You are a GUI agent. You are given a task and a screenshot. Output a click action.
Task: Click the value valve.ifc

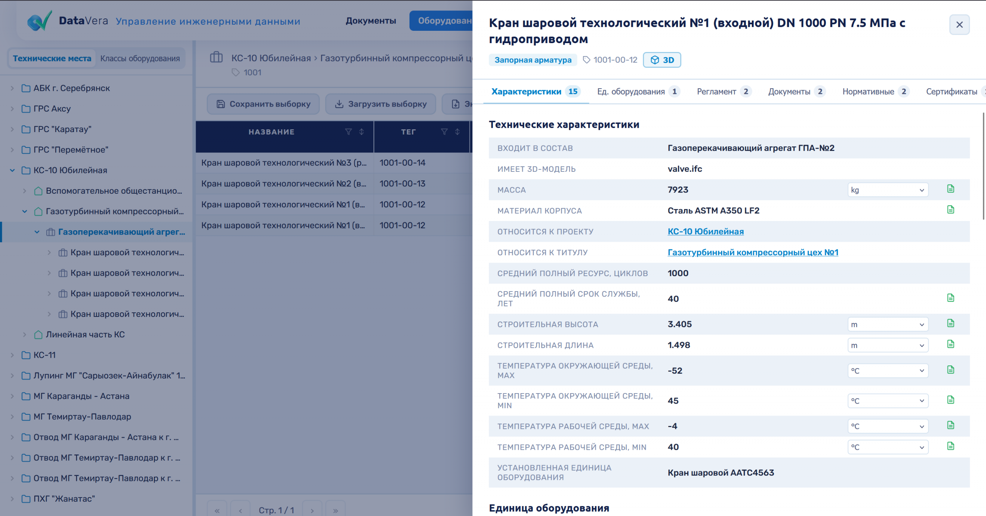[684, 169]
